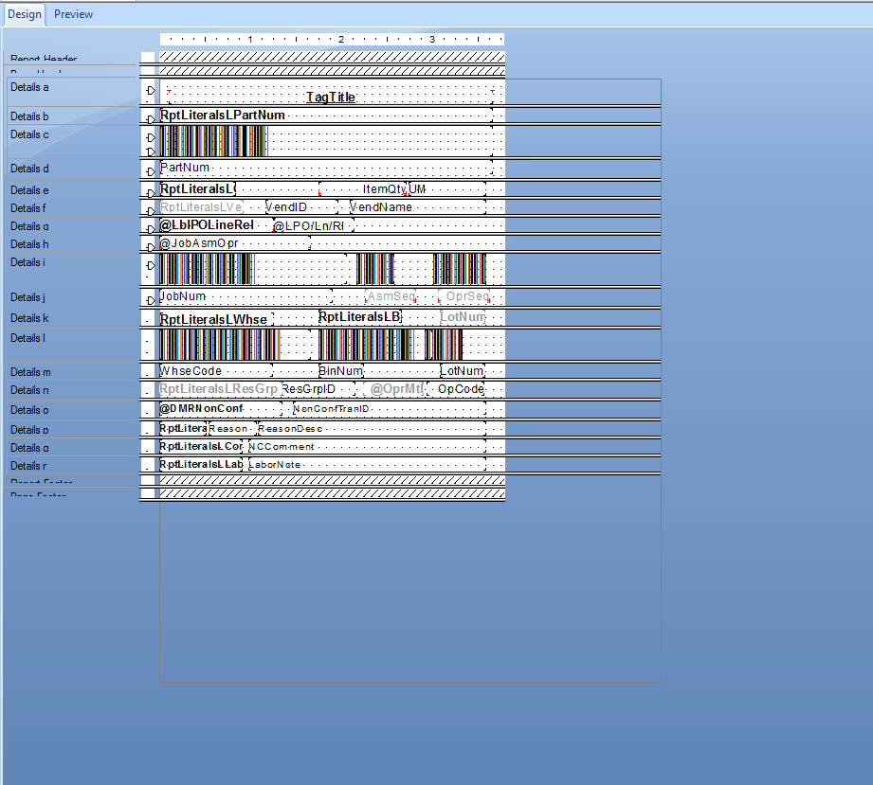Click the first barcode in Details i
Screen dimensions: 873x785
[x=204, y=269]
